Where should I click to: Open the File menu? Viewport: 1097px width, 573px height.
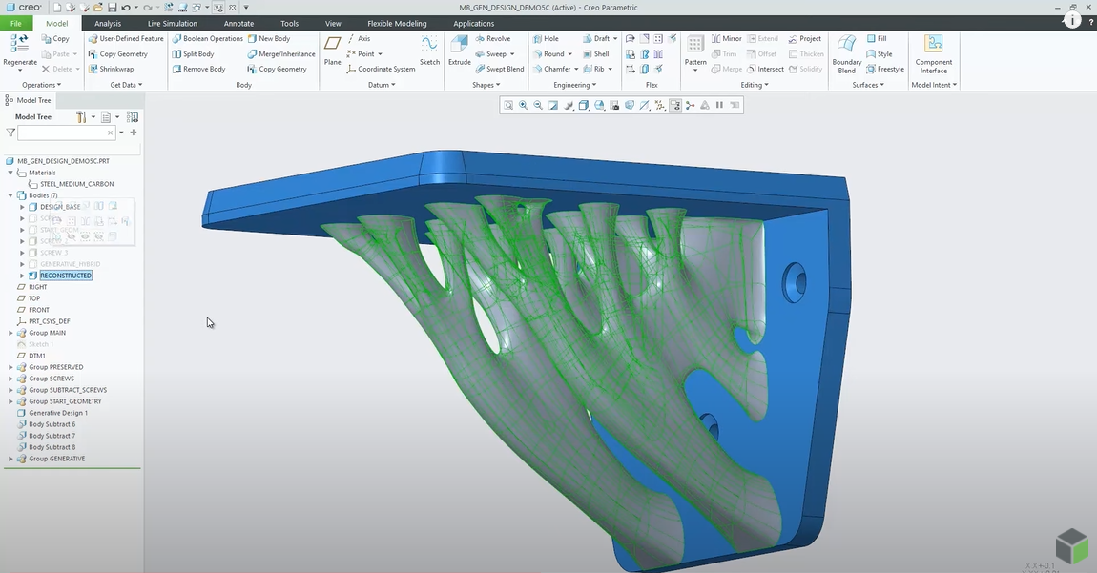point(15,23)
